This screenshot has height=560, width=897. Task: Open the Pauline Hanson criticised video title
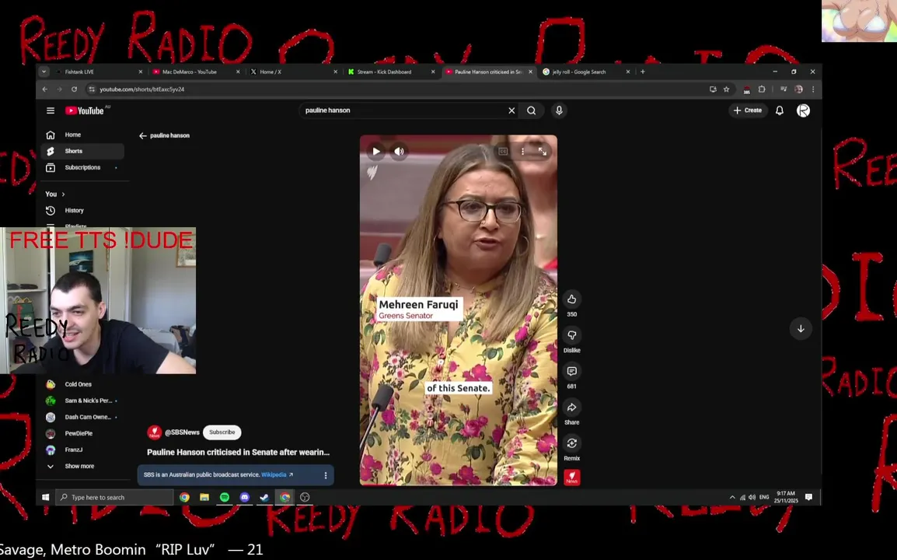coord(238,453)
